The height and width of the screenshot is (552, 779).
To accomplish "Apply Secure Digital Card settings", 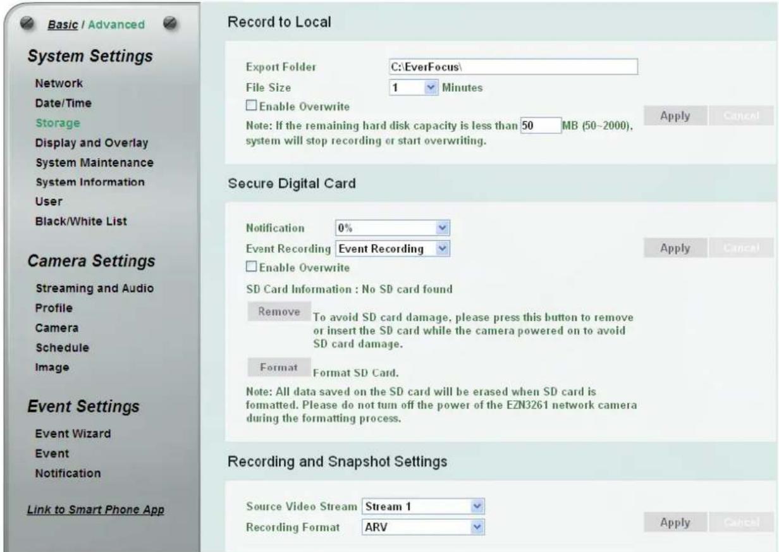I will tap(675, 248).
